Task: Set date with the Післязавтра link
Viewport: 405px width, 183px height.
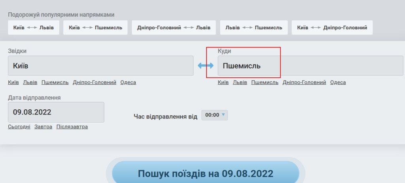Action: point(72,127)
